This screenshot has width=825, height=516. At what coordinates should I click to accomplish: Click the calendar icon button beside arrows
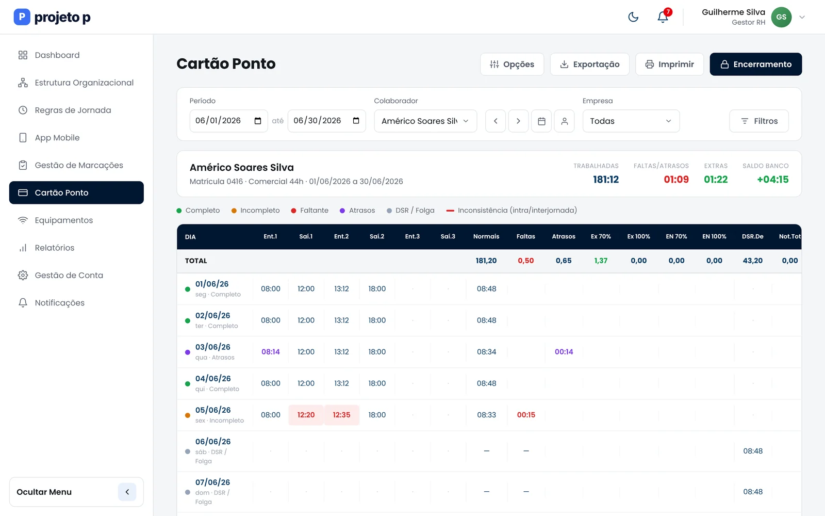[541, 121]
